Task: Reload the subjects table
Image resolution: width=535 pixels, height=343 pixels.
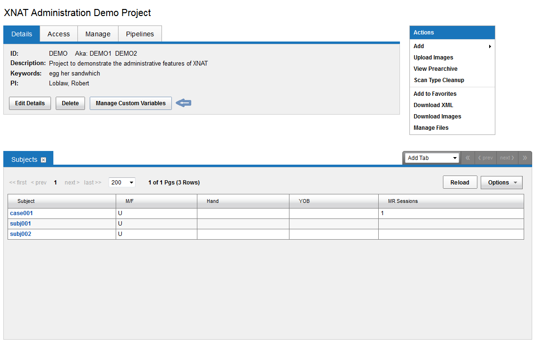Action: 459,183
